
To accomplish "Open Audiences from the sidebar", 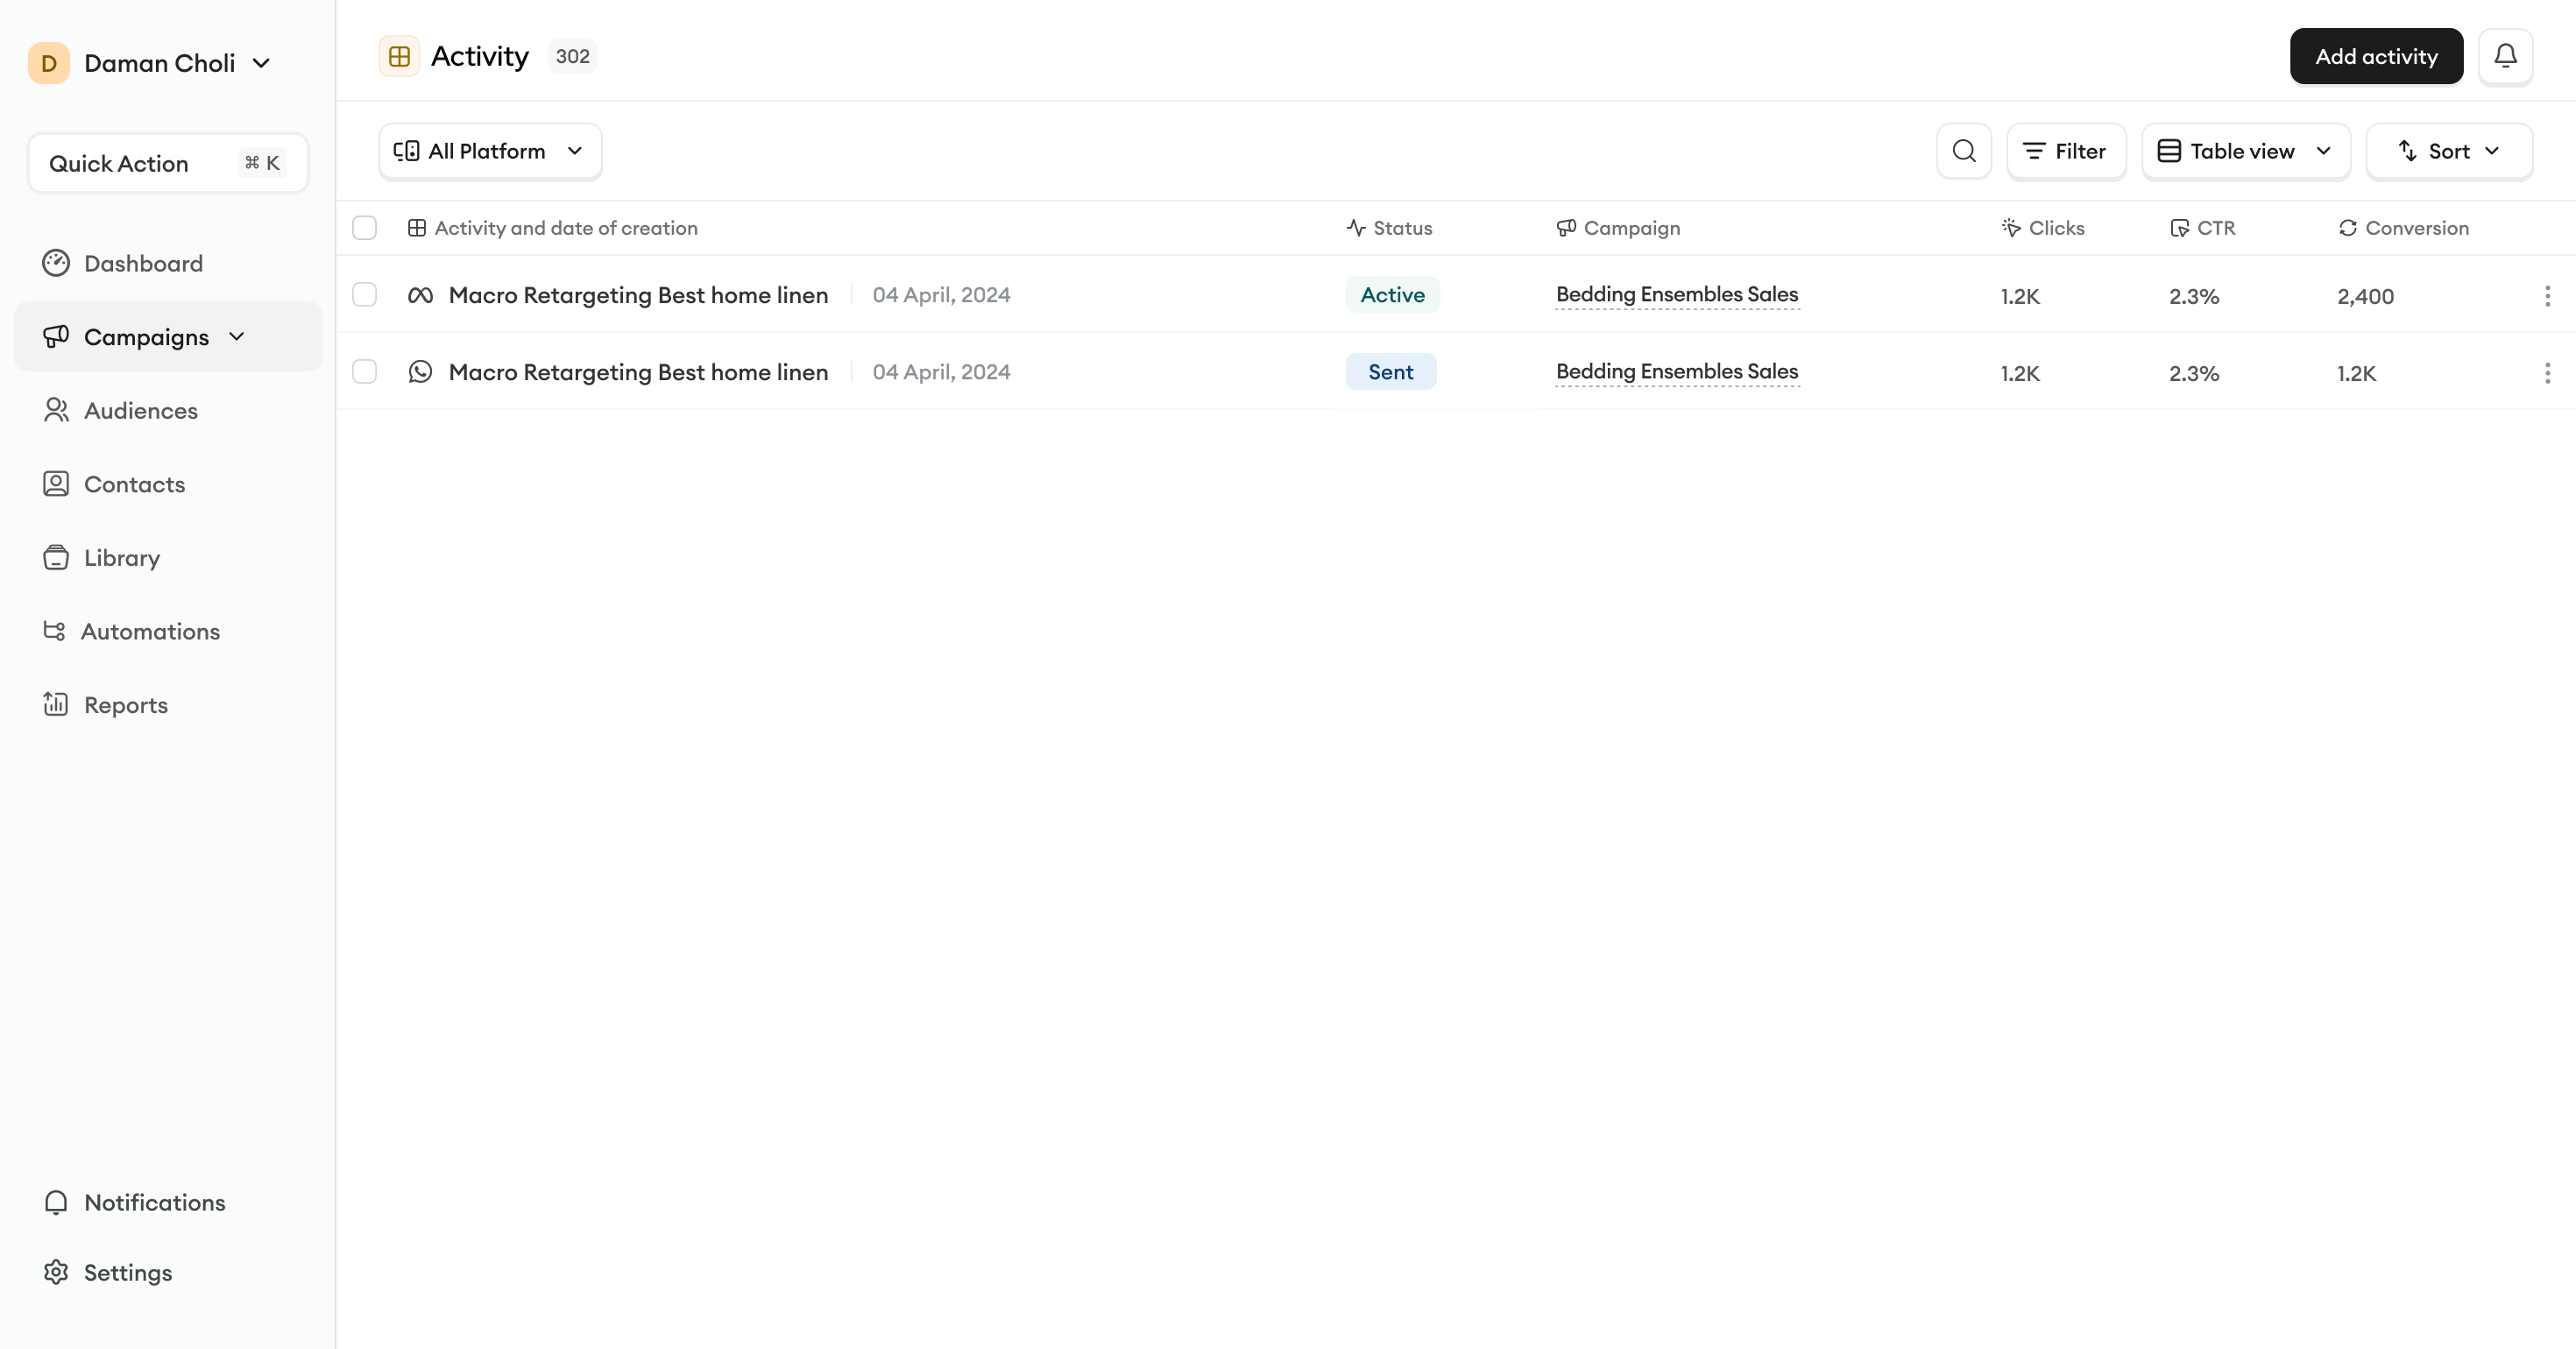I will pos(141,410).
